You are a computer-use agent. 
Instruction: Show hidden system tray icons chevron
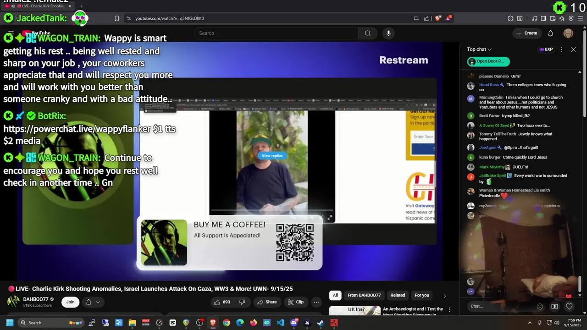(530, 323)
